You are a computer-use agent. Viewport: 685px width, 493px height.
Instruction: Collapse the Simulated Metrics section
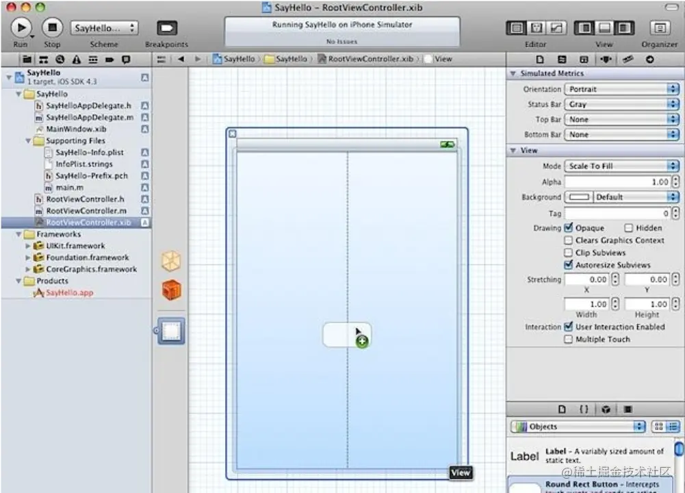coord(513,73)
